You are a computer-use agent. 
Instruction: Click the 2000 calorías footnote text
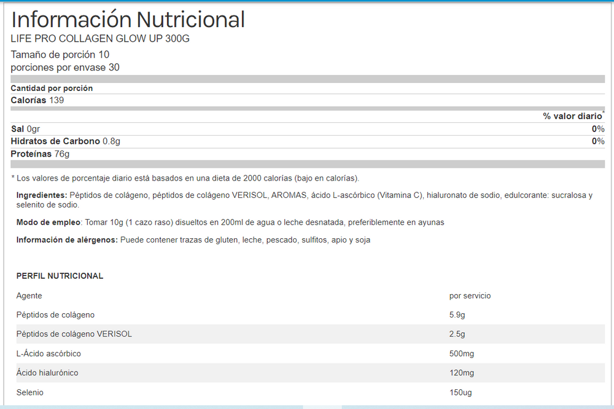point(185,178)
